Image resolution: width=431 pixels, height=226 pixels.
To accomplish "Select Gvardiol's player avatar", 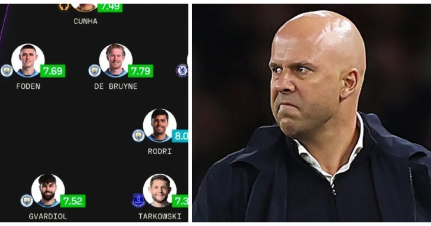I will 48,190.
